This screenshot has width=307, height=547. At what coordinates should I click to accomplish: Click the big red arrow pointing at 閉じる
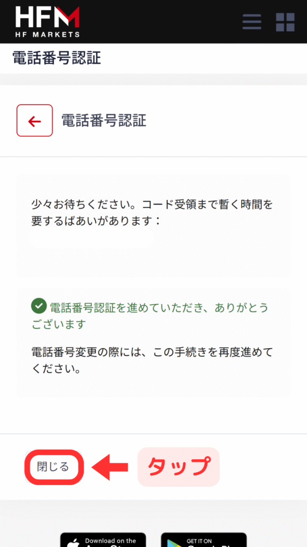tap(110, 467)
